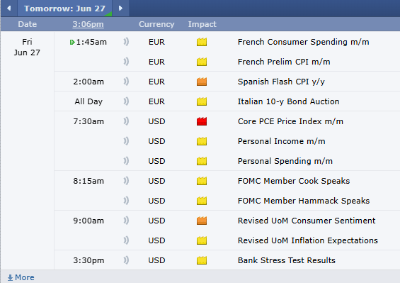Toggle alert for French Consumer Spending m/m
400x283 pixels.
coord(126,42)
